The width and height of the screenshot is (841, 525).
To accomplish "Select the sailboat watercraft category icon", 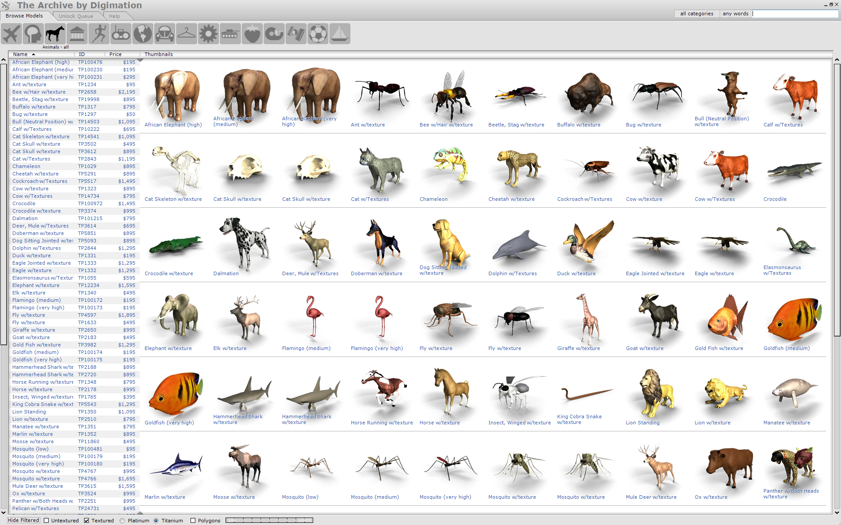I will [x=340, y=34].
